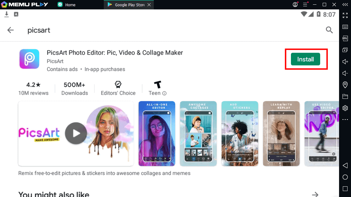Screen dimensions: 351x197
Task: Open MEmu account profile icon
Action: coord(295,4)
